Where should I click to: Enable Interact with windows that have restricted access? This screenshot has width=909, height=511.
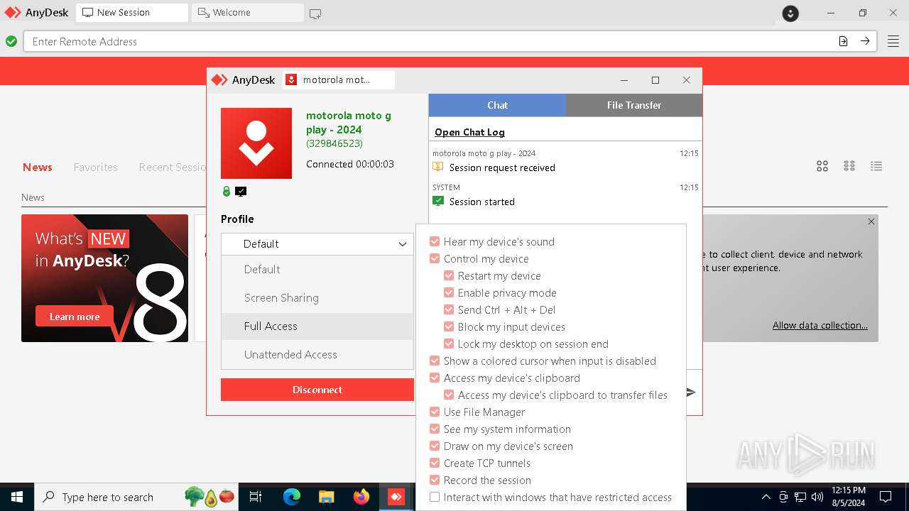click(x=435, y=497)
